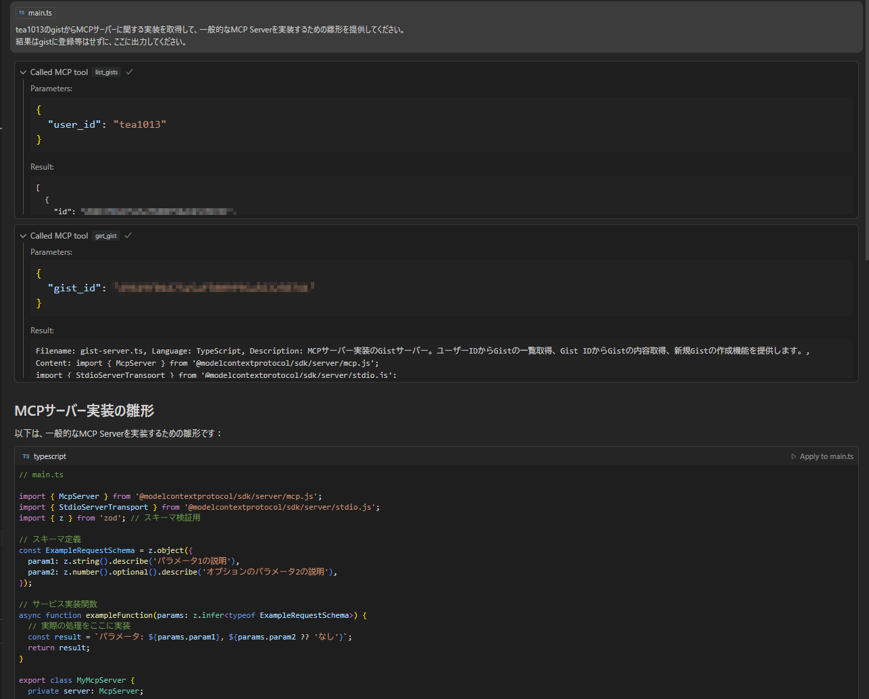Click the user prompt message text
This screenshot has height=699, width=869.
click(x=210, y=36)
